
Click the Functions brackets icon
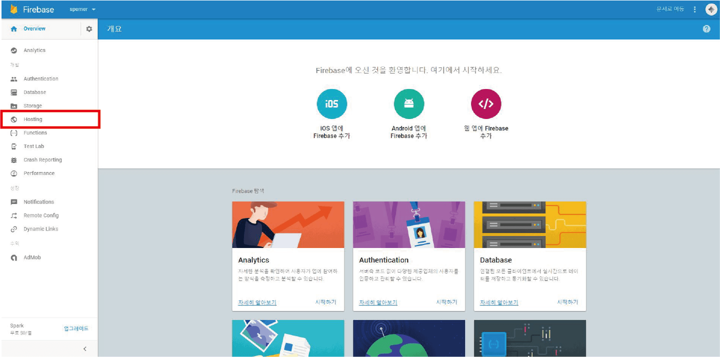(14, 133)
